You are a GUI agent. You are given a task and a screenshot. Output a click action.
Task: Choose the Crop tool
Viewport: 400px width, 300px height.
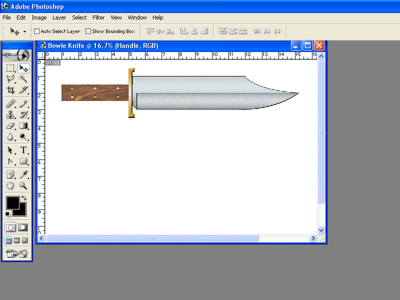pyautogui.click(x=10, y=90)
